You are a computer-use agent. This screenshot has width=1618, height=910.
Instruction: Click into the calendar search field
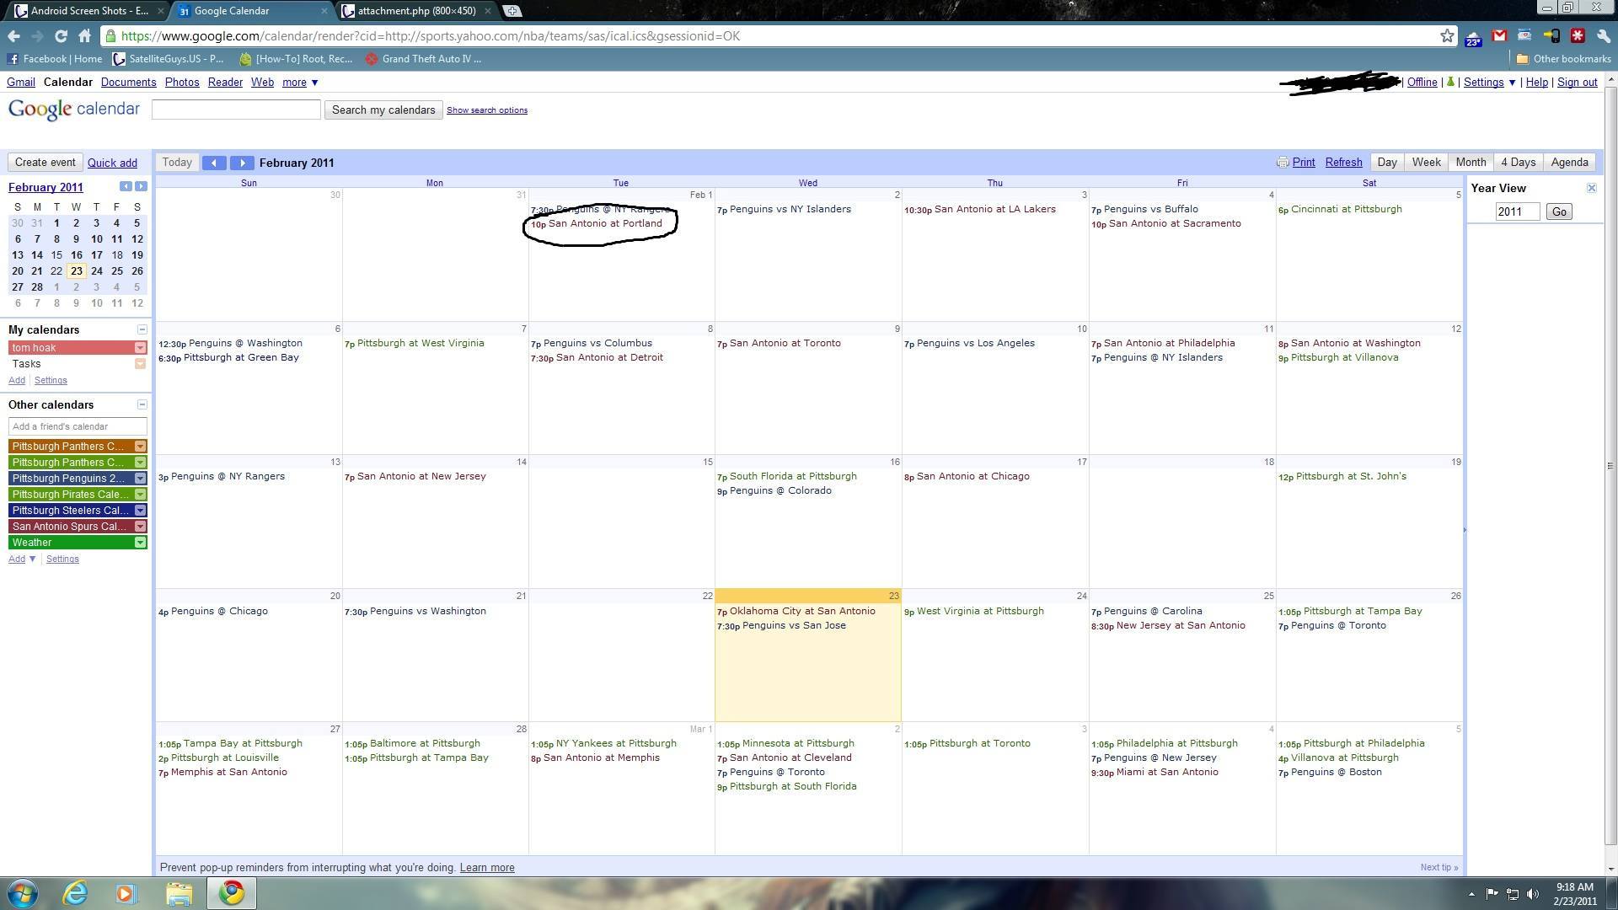[236, 110]
